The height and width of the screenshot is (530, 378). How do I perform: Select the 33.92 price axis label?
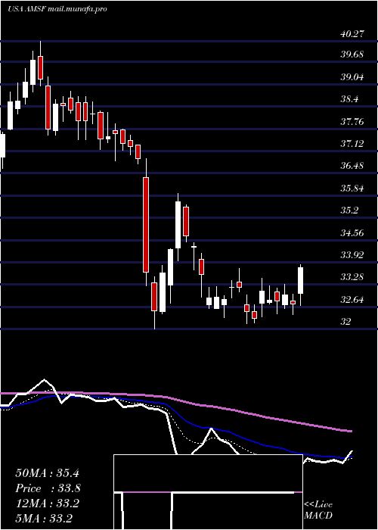coord(352,254)
